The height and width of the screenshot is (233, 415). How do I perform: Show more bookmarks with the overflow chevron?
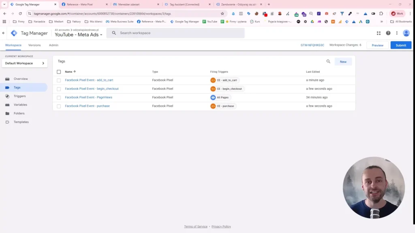[x=382, y=22]
